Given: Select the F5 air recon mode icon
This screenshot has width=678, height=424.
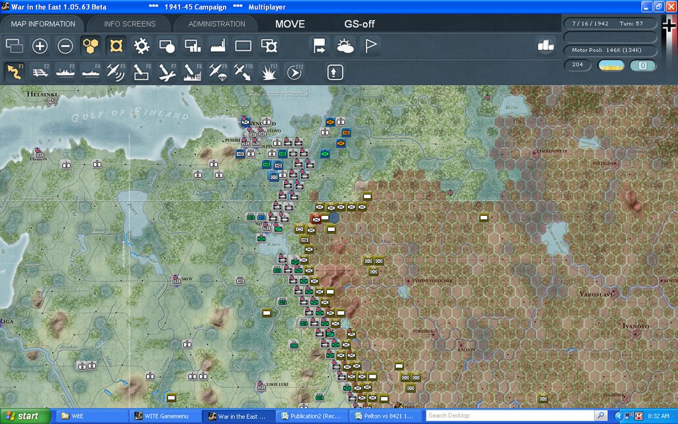Looking at the screenshot, I should (116, 72).
